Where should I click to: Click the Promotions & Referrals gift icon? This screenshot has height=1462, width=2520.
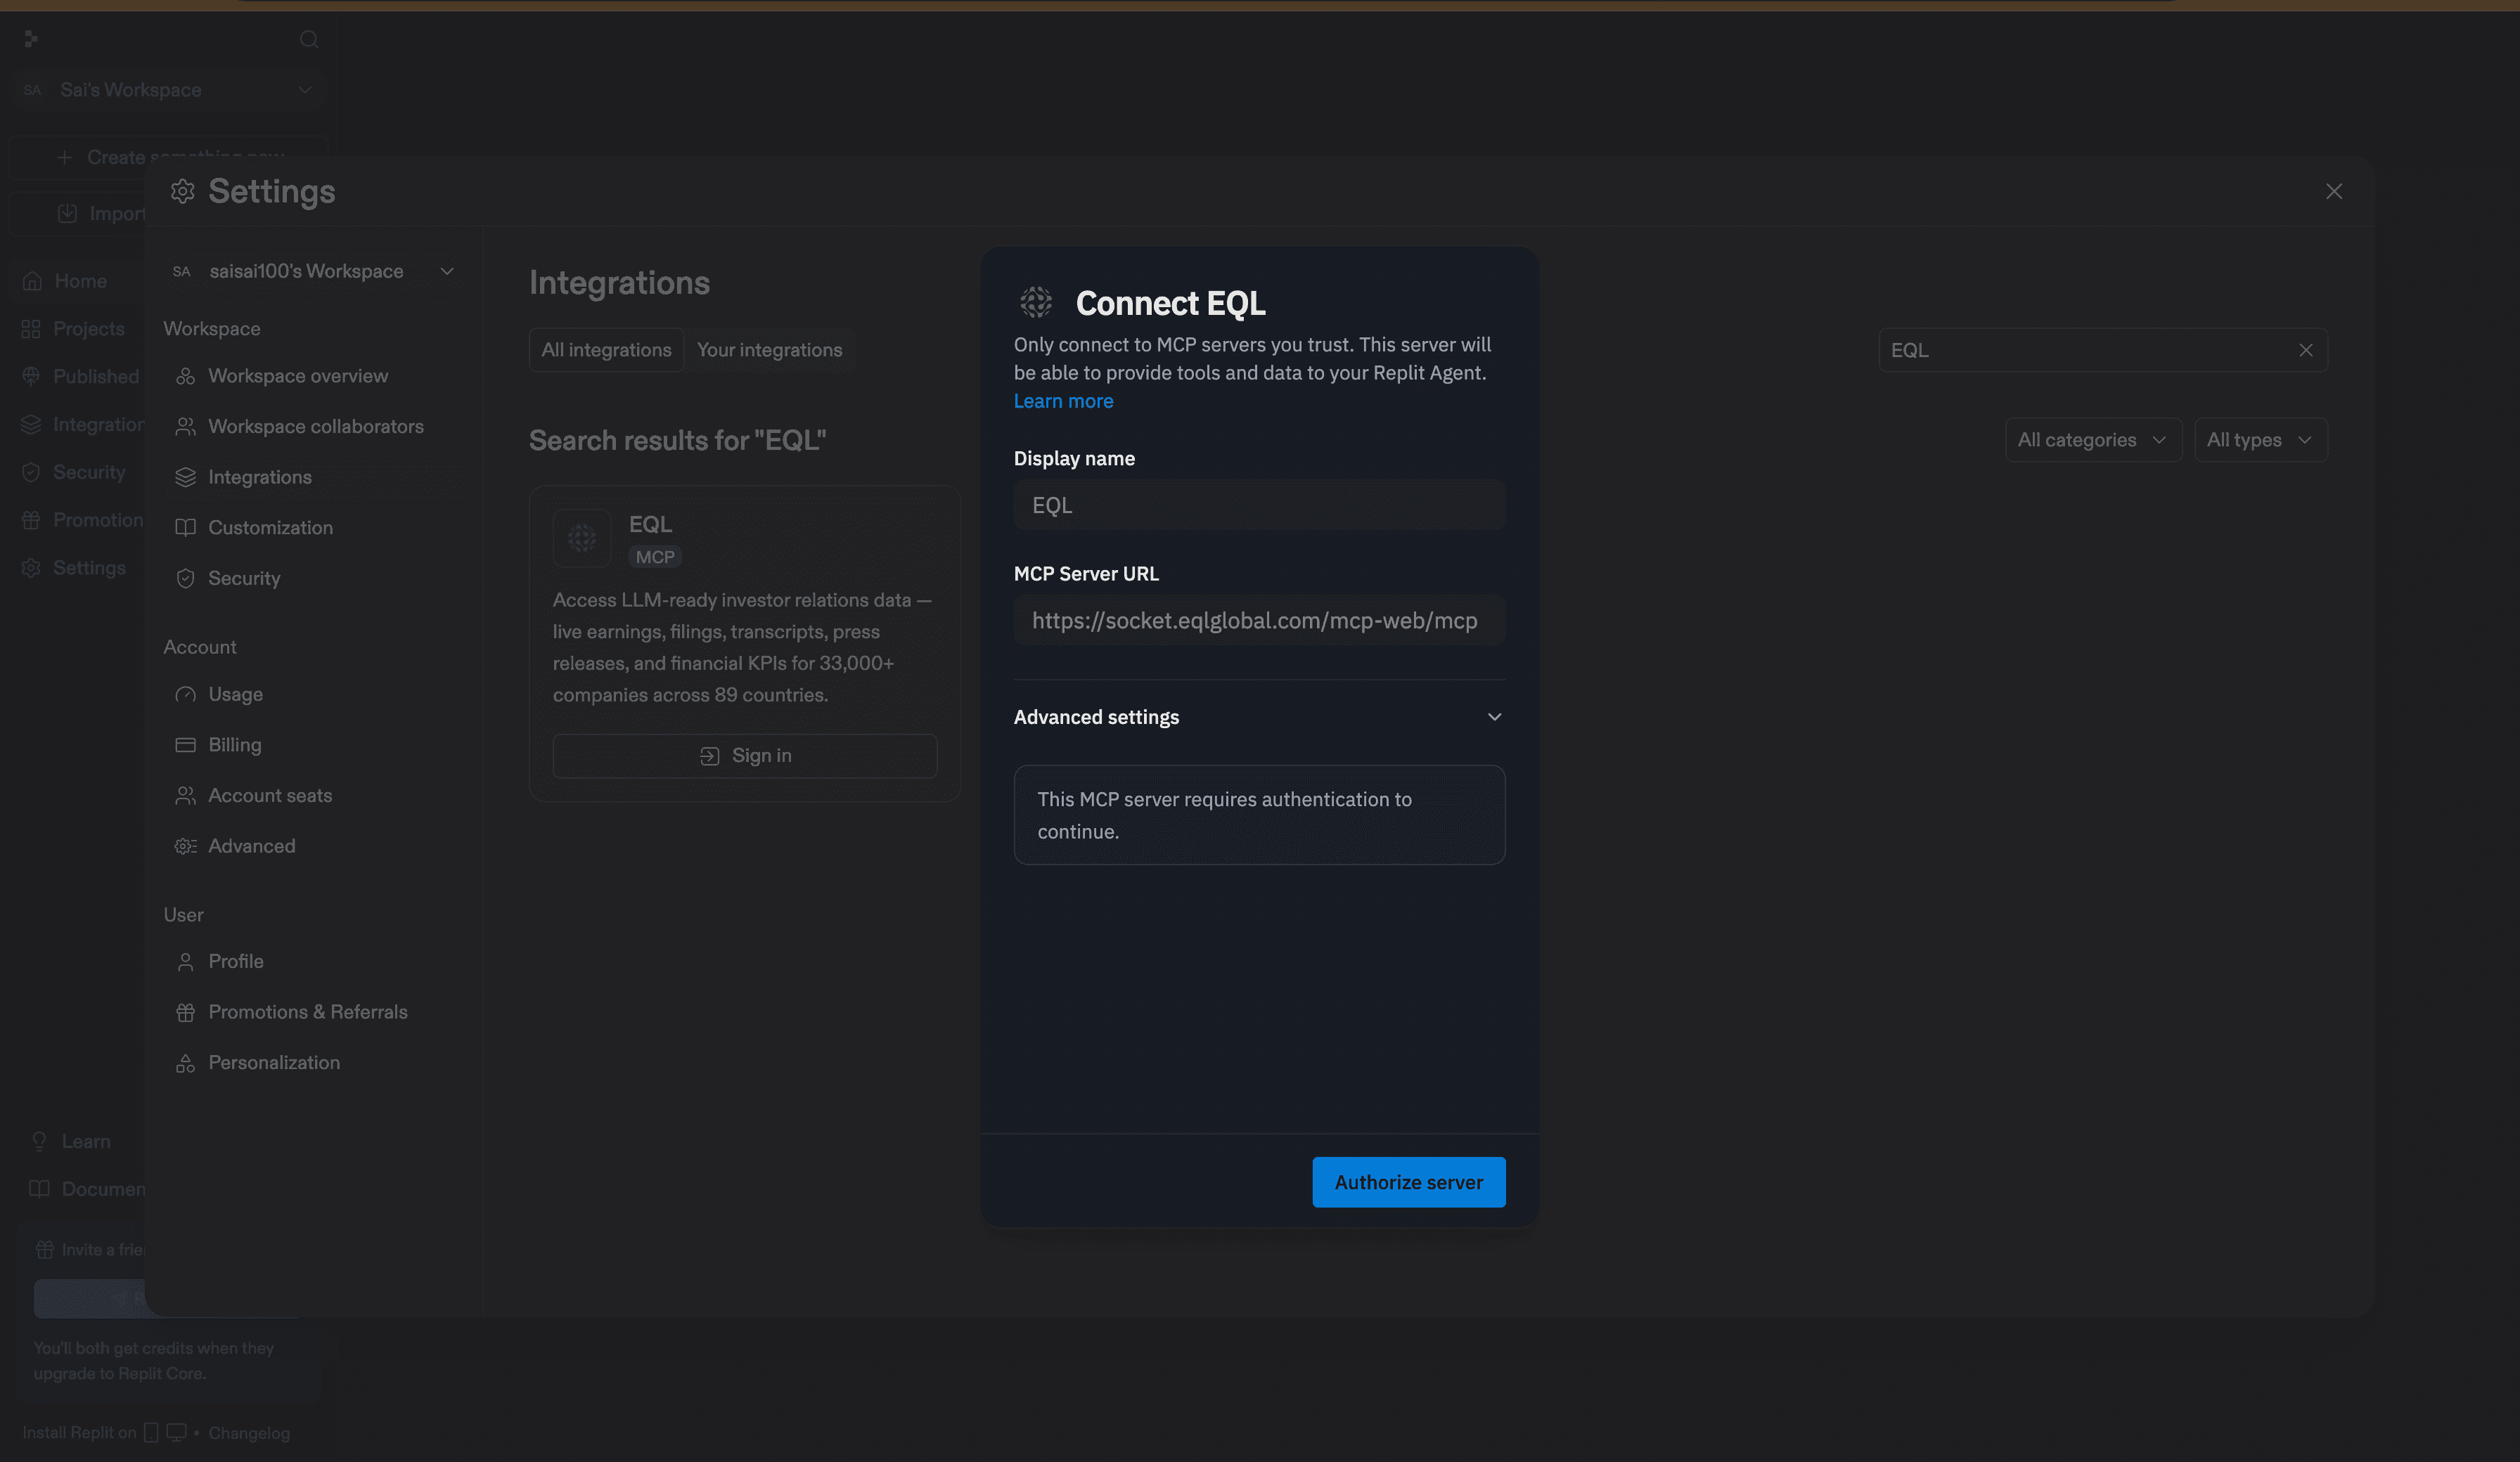click(x=185, y=1012)
